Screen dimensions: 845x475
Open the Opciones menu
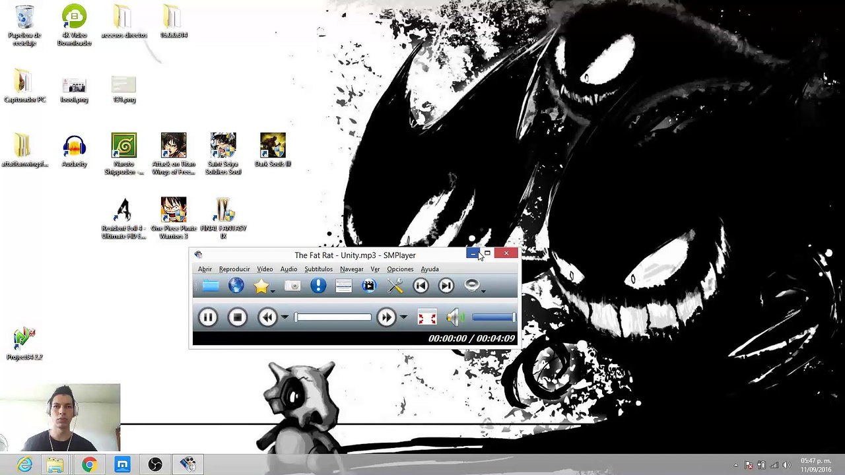tap(400, 269)
